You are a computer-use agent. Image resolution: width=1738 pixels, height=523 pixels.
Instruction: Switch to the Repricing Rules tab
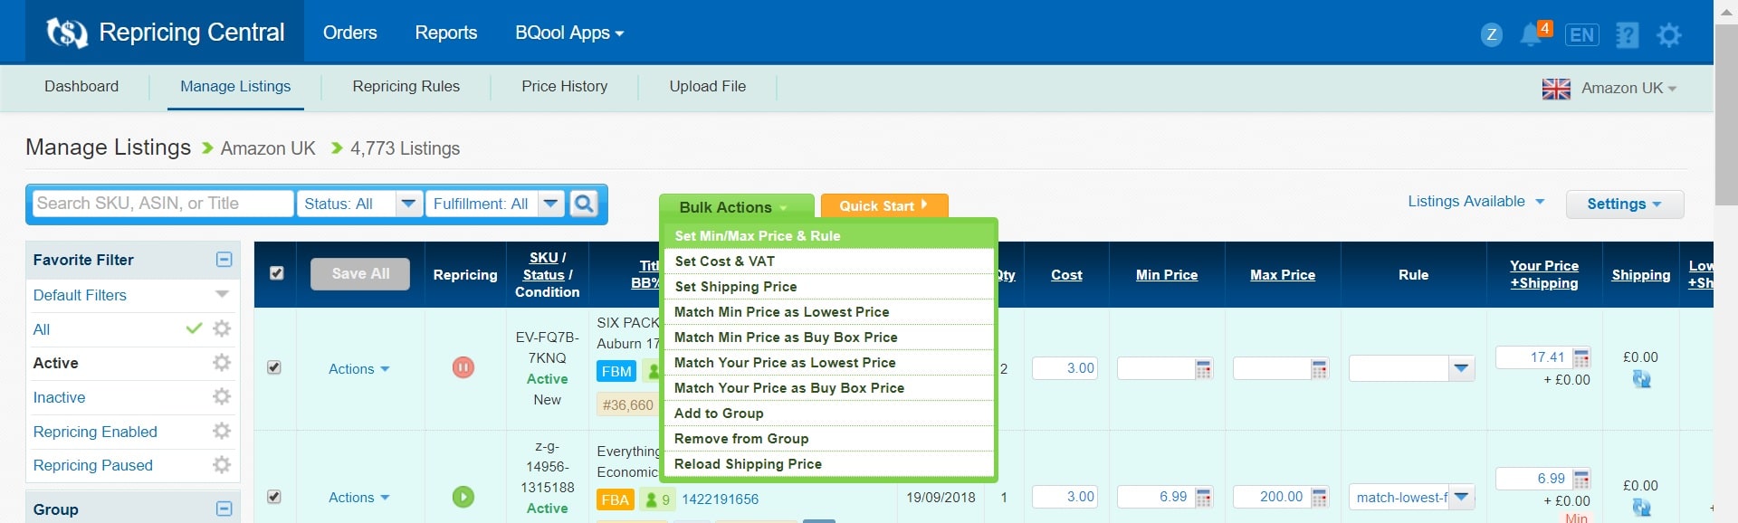coord(406,87)
